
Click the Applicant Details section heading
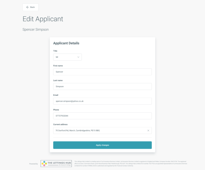pyautogui.click(x=66, y=43)
